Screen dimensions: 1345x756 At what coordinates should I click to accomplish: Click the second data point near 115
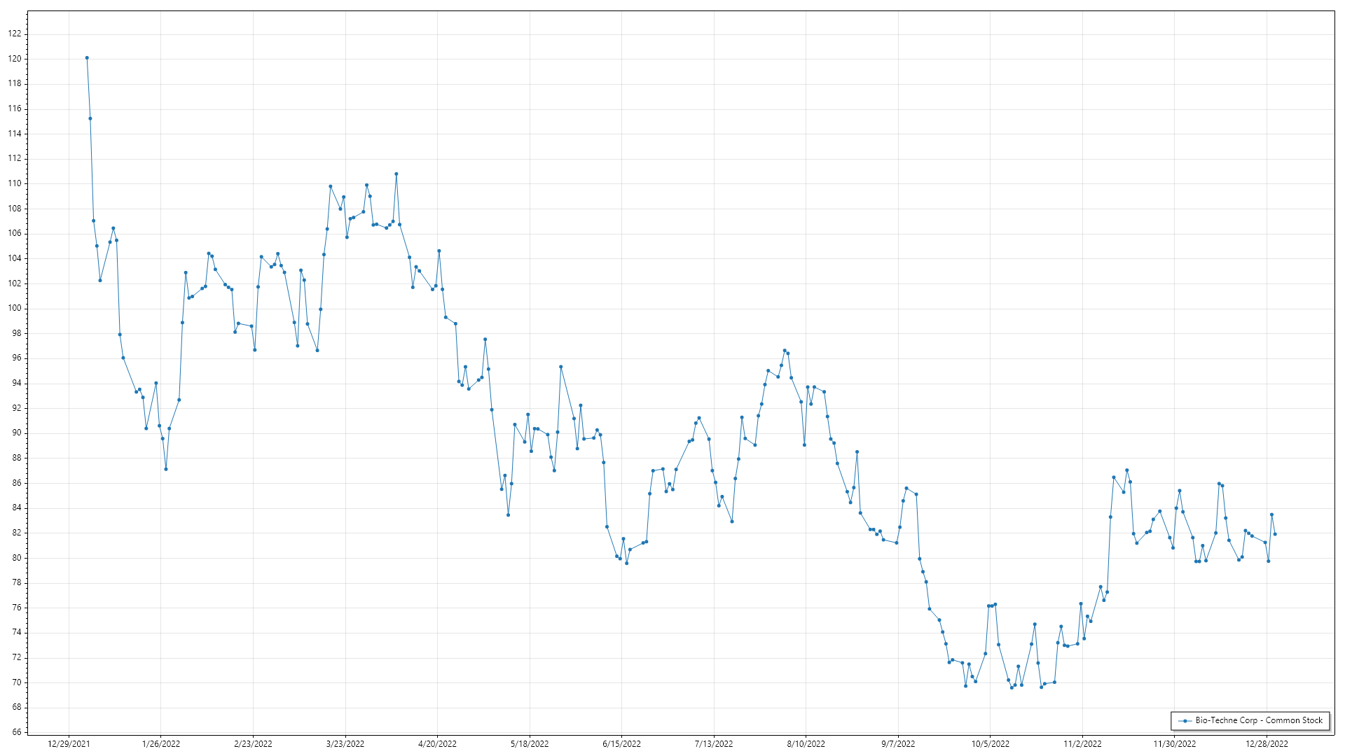(90, 118)
